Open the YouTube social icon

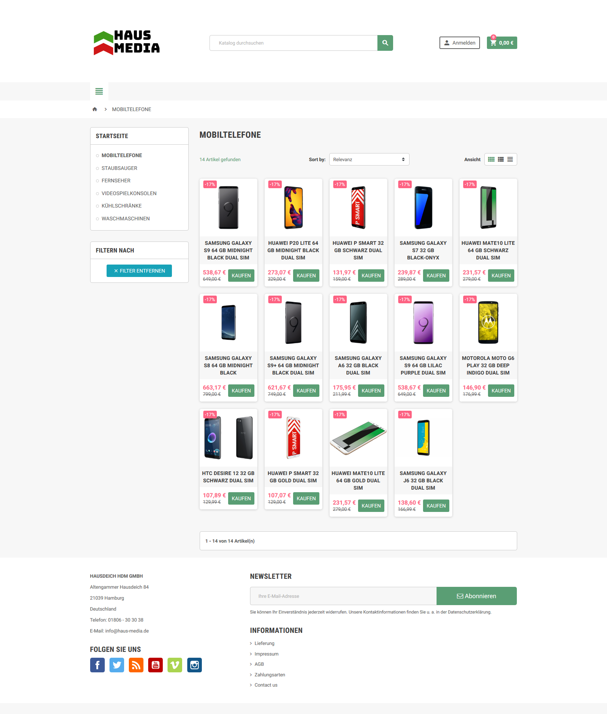(x=155, y=665)
